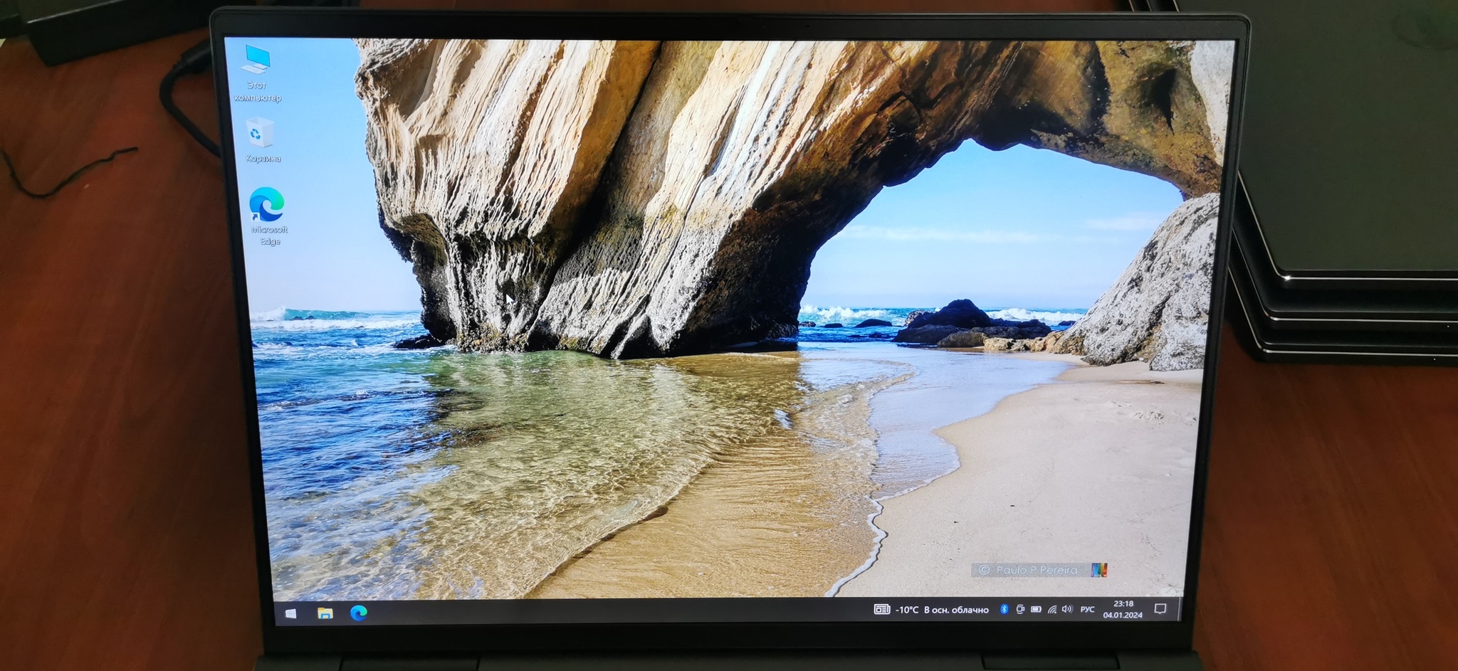This screenshot has height=671, width=1458.
Task: Select the Microsoft Edge desktop shortcut
Action: 268,216
